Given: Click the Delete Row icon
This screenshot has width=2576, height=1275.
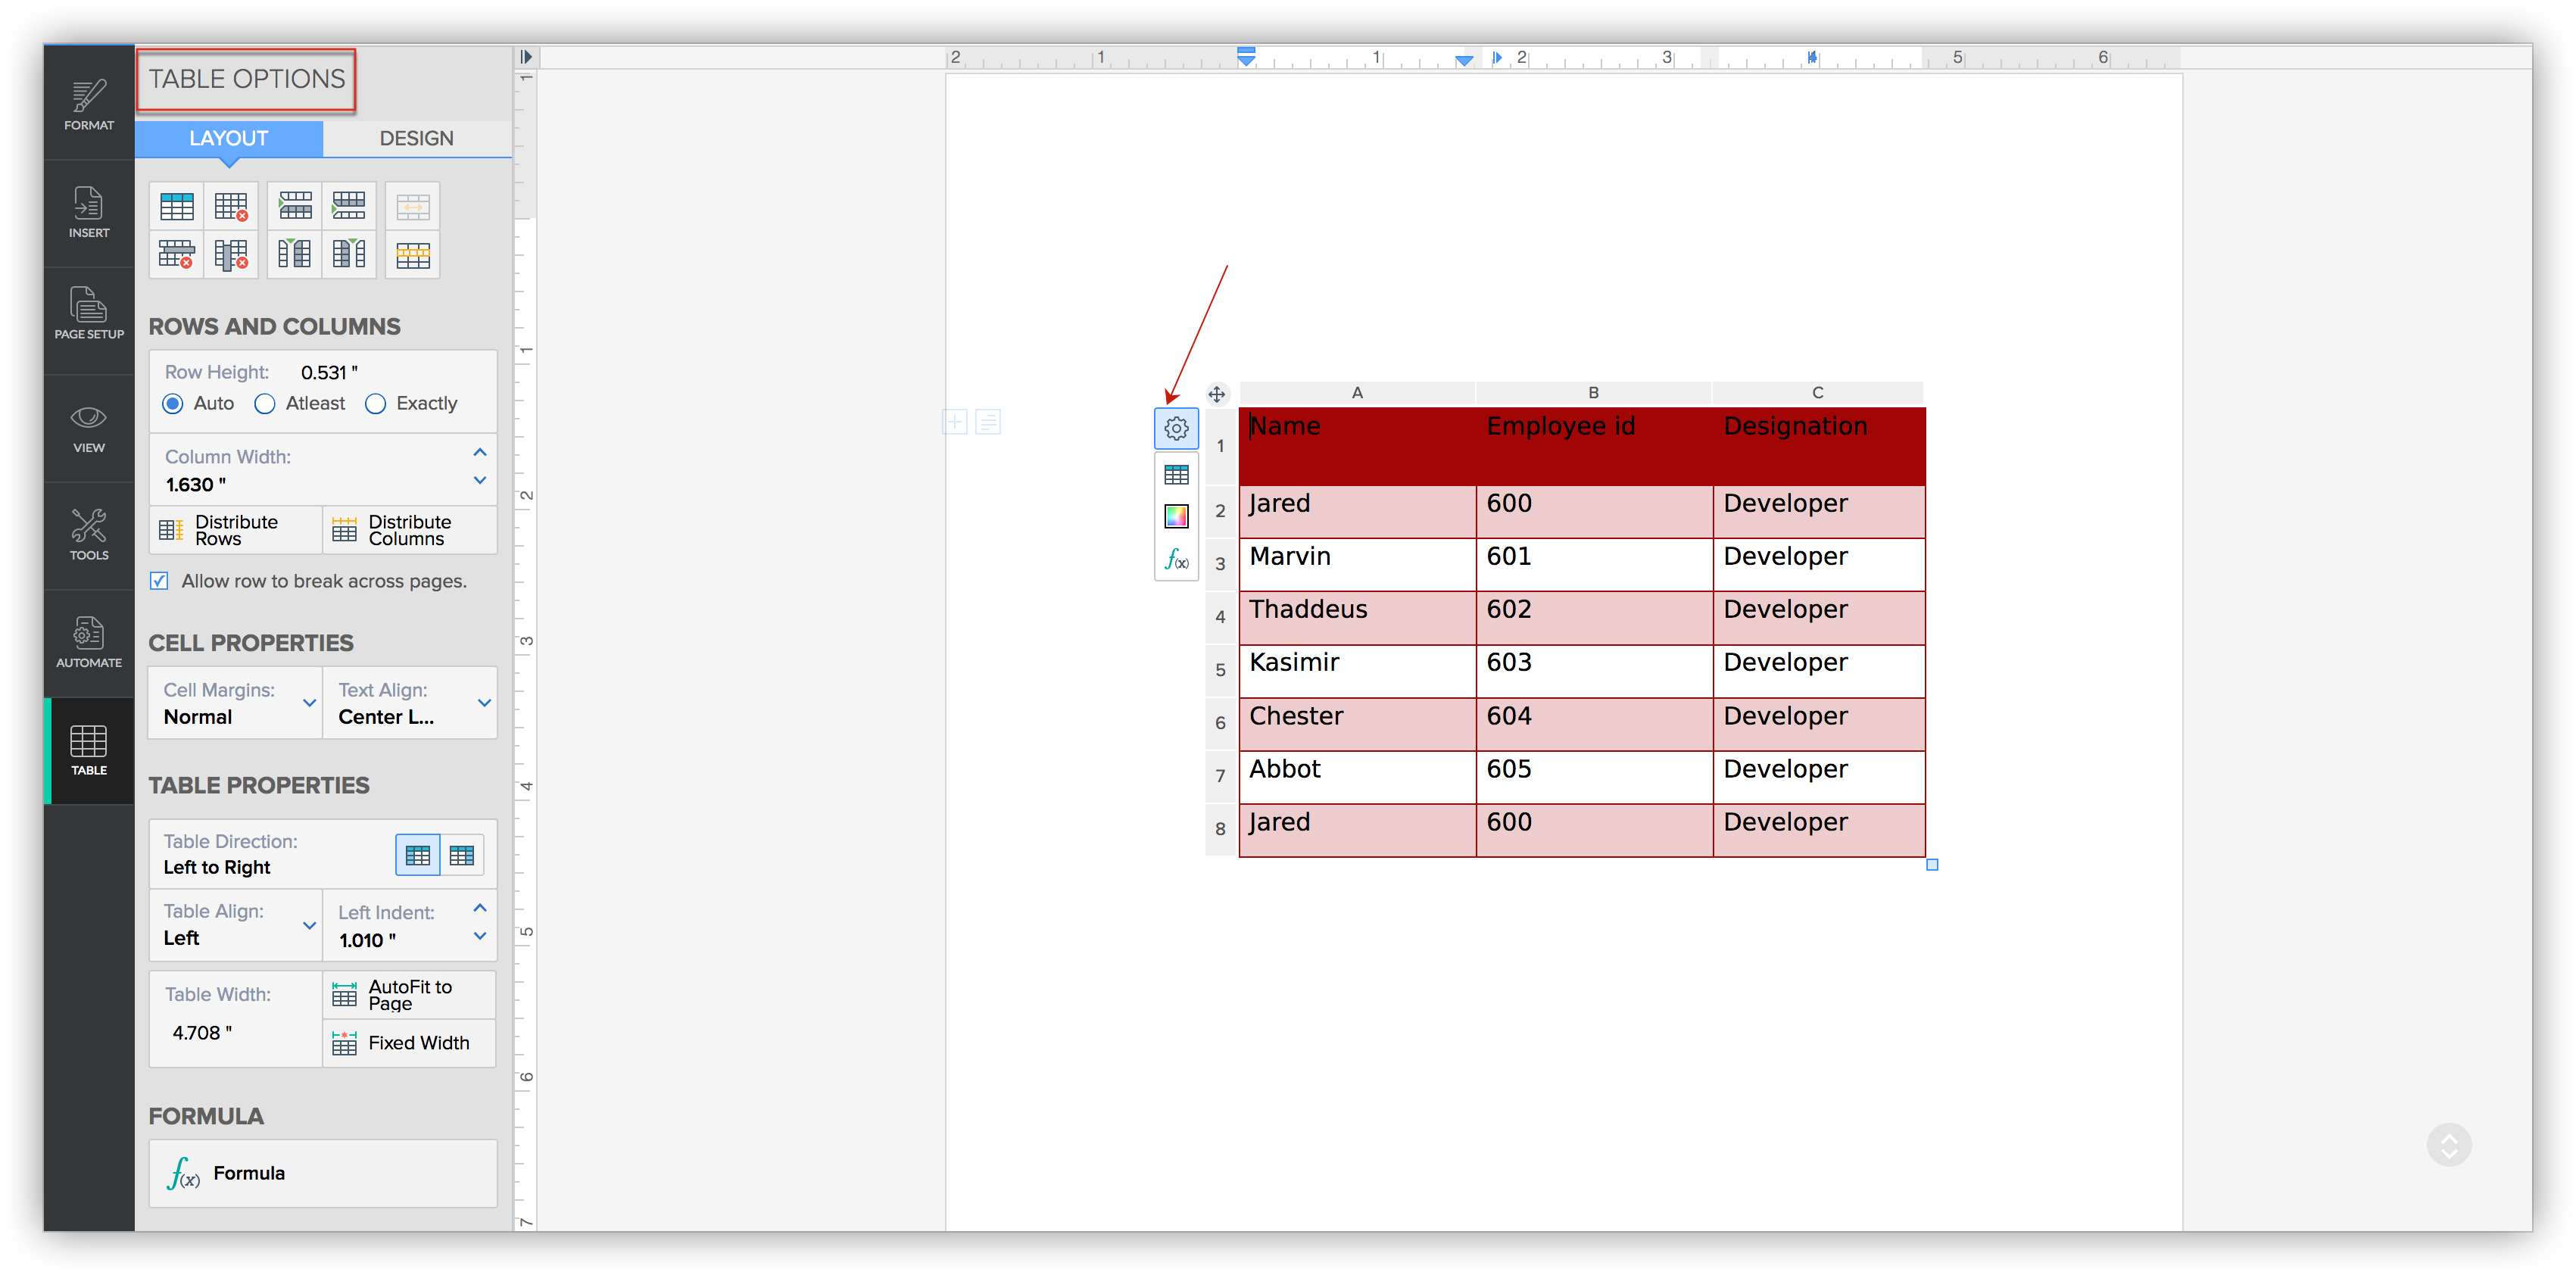Looking at the screenshot, I should click(176, 255).
